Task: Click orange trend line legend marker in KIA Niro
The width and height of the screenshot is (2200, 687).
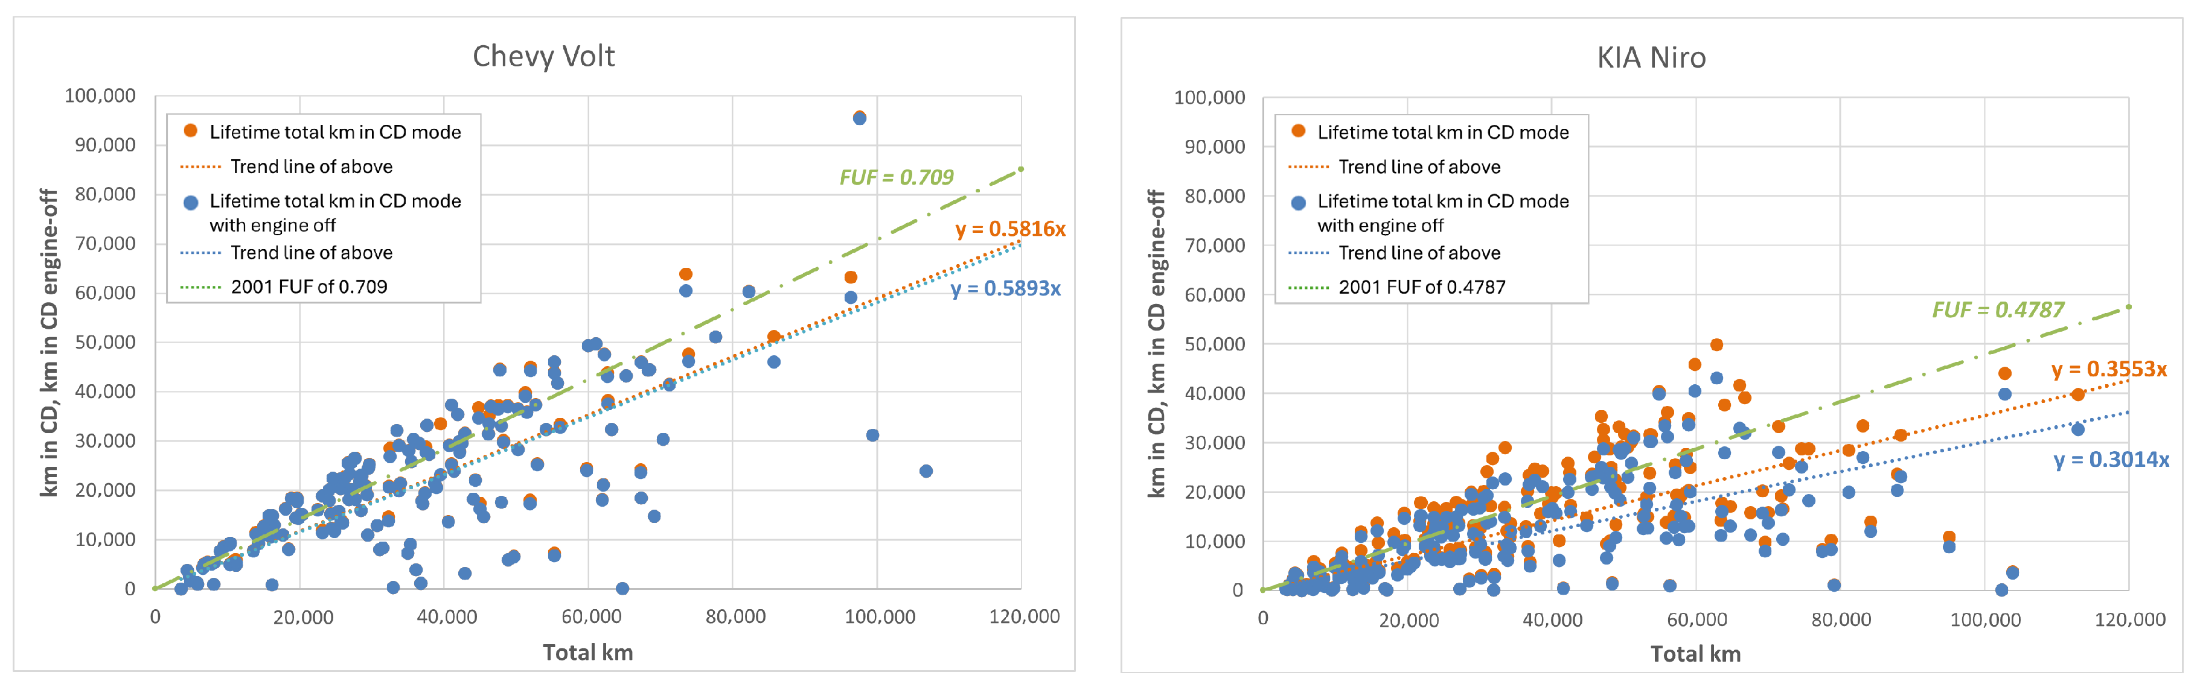Action: click(1308, 166)
